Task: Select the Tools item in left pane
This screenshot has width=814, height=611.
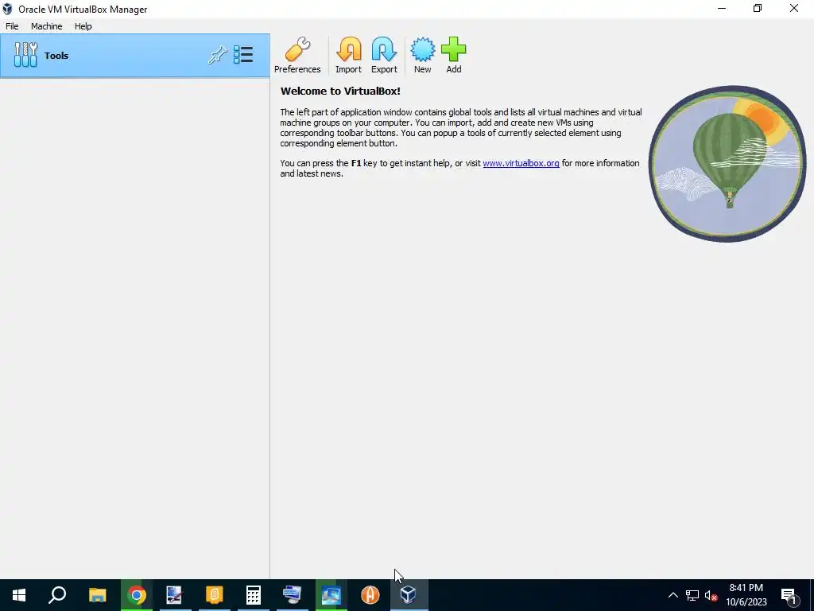Action: [x=135, y=56]
